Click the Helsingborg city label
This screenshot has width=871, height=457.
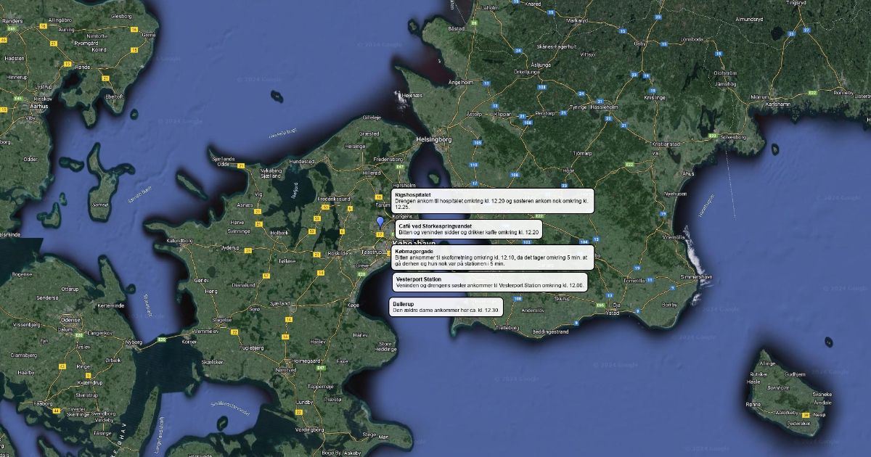coord(433,137)
